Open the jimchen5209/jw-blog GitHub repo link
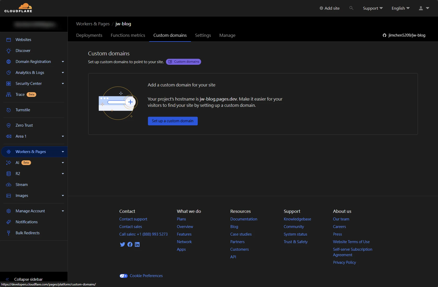This screenshot has height=287, width=438. pyautogui.click(x=404, y=35)
